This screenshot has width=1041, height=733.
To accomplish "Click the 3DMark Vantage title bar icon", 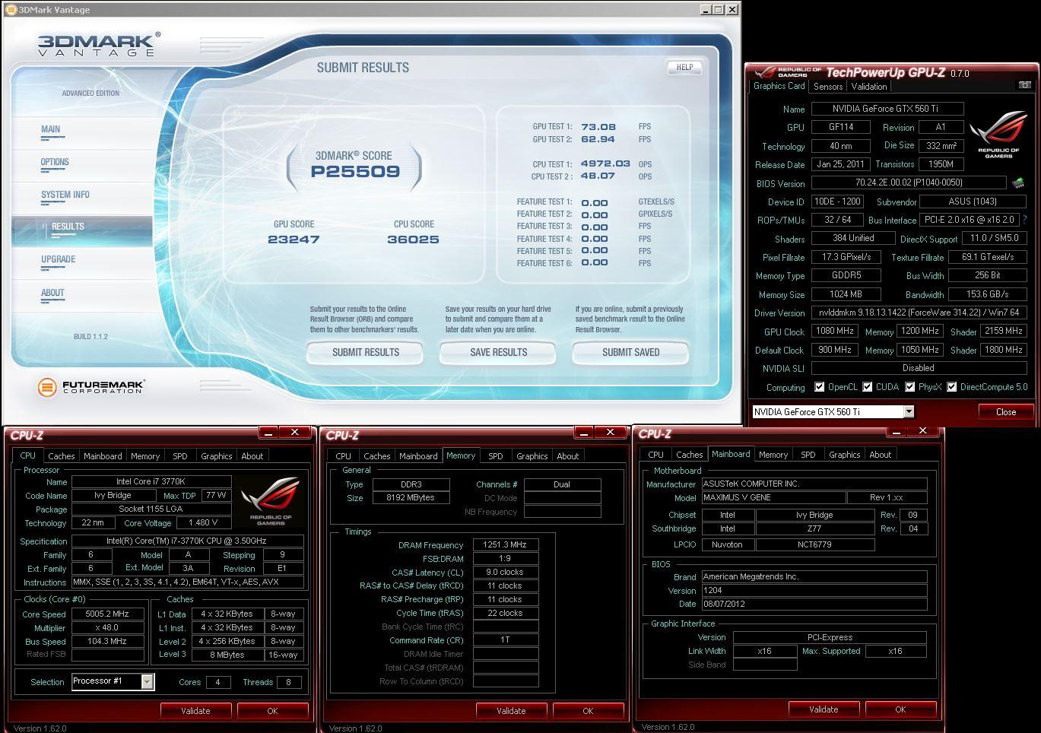I will click(11, 10).
